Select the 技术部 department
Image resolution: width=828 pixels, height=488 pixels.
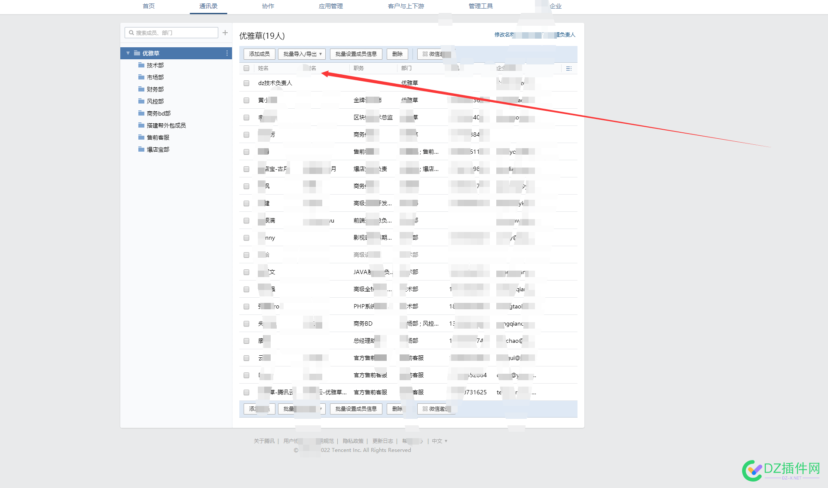point(156,65)
